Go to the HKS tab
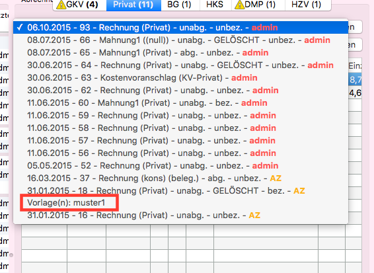Viewport: 374px width, 273px height. click(215, 5)
